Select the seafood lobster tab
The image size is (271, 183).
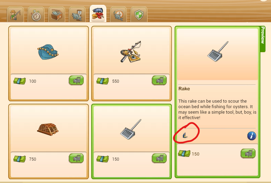coord(98,13)
